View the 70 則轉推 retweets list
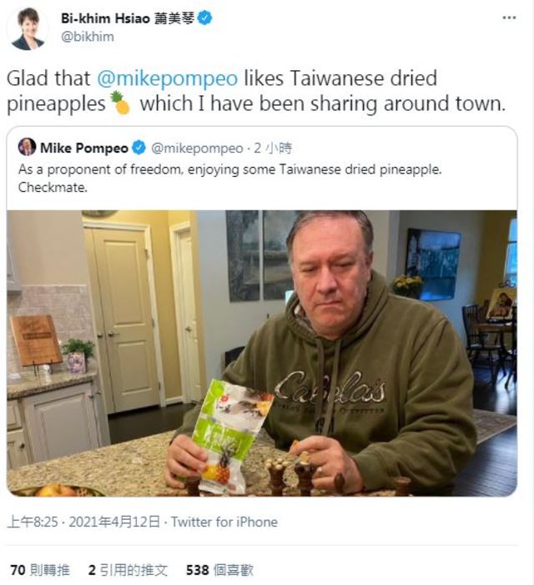The height and width of the screenshot is (585, 534). click(x=42, y=570)
